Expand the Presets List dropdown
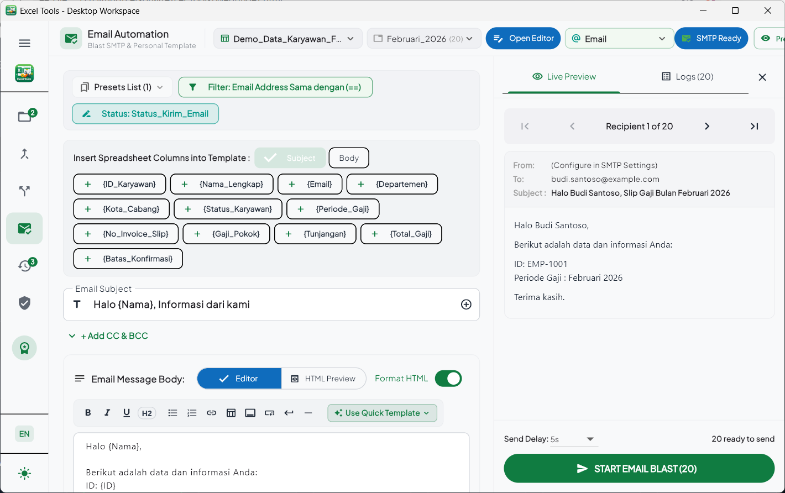The height and width of the screenshot is (493, 785). tap(122, 87)
